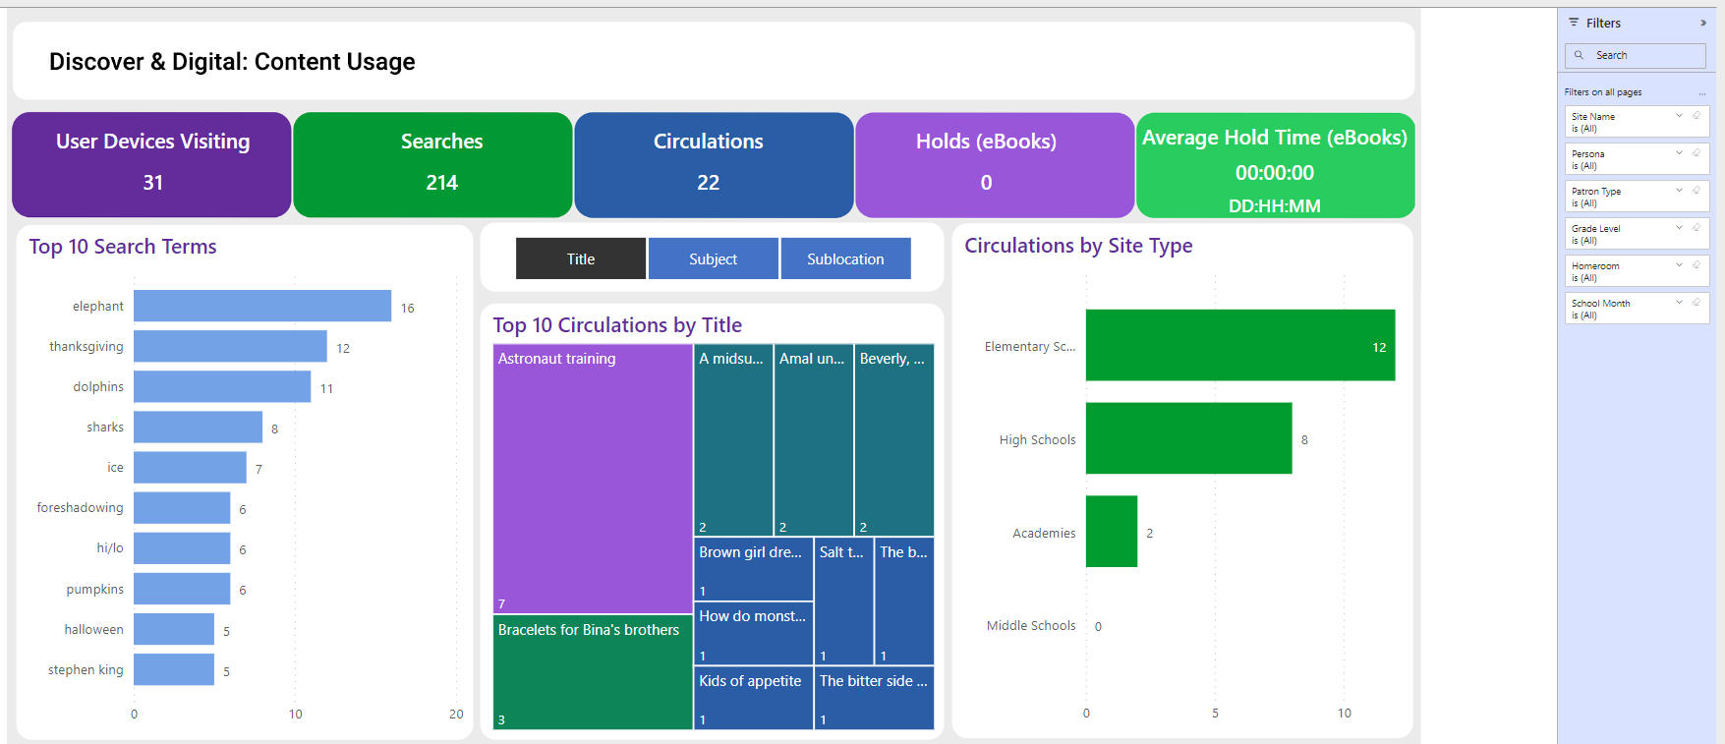Collapse the Filters pane with the chevron
The image size is (1725, 744).
coord(1702,23)
